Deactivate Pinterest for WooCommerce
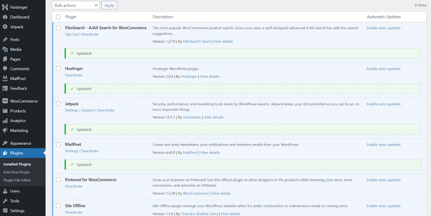Screen dimensions: 431x216 coord(74,186)
